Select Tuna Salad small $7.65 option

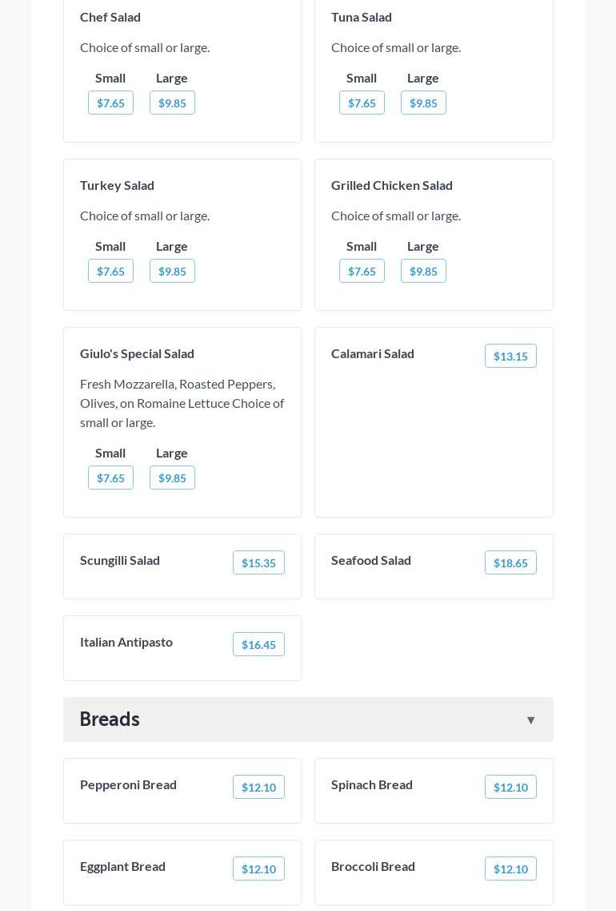tap(362, 103)
